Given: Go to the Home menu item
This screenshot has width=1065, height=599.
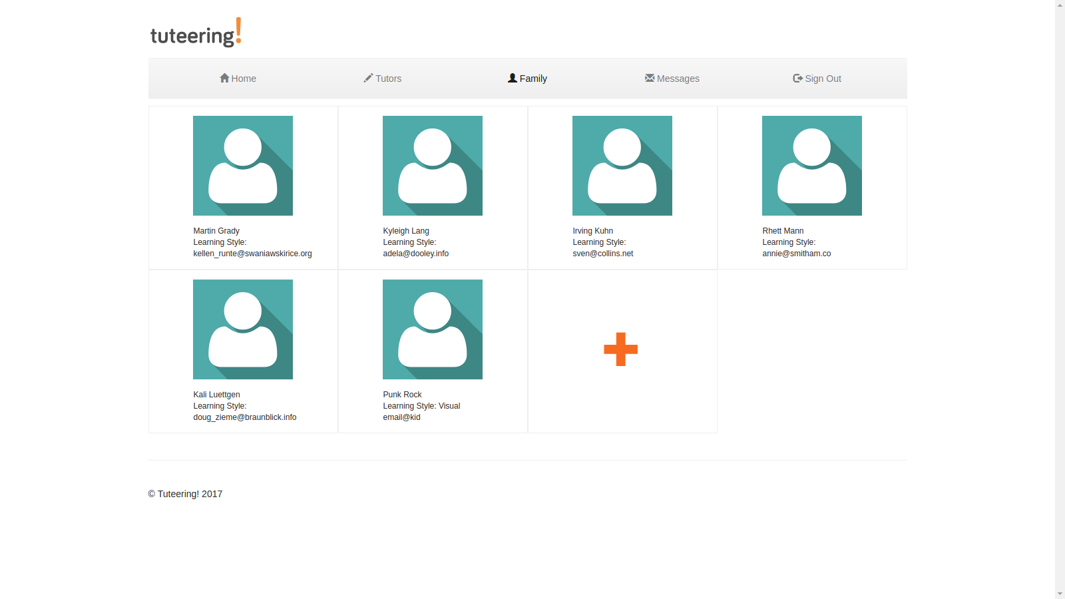Looking at the screenshot, I should (x=238, y=79).
